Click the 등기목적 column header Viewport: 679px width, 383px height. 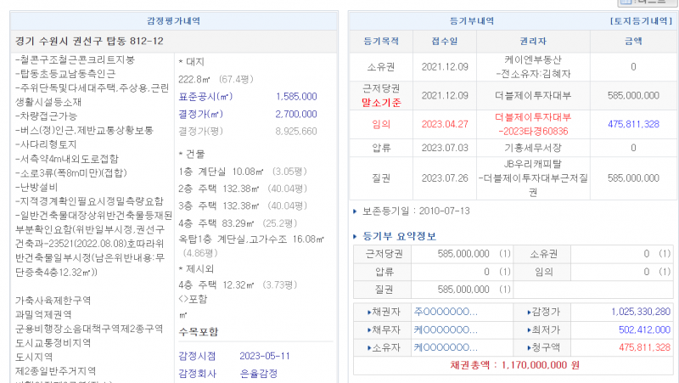click(x=380, y=41)
